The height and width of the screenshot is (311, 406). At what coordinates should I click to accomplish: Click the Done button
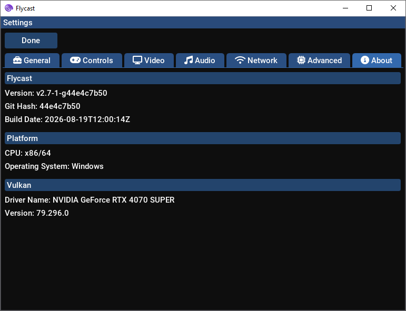tap(31, 41)
